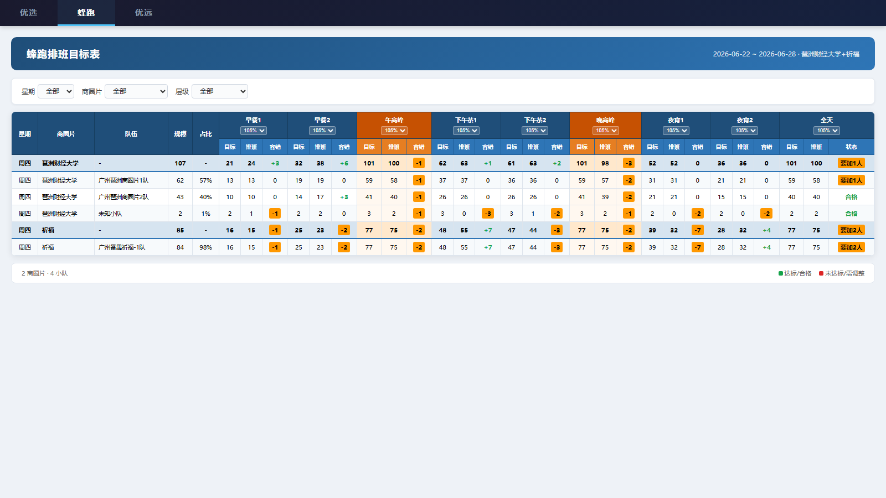Click scale value 84 in 广州番禺祈福-1队 row
This screenshot has height=498, width=886.
click(x=180, y=247)
